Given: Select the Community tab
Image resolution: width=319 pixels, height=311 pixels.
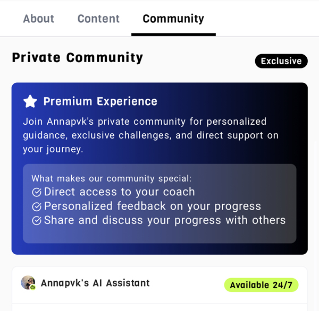Looking at the screenshot, I should tap(173, 19).
